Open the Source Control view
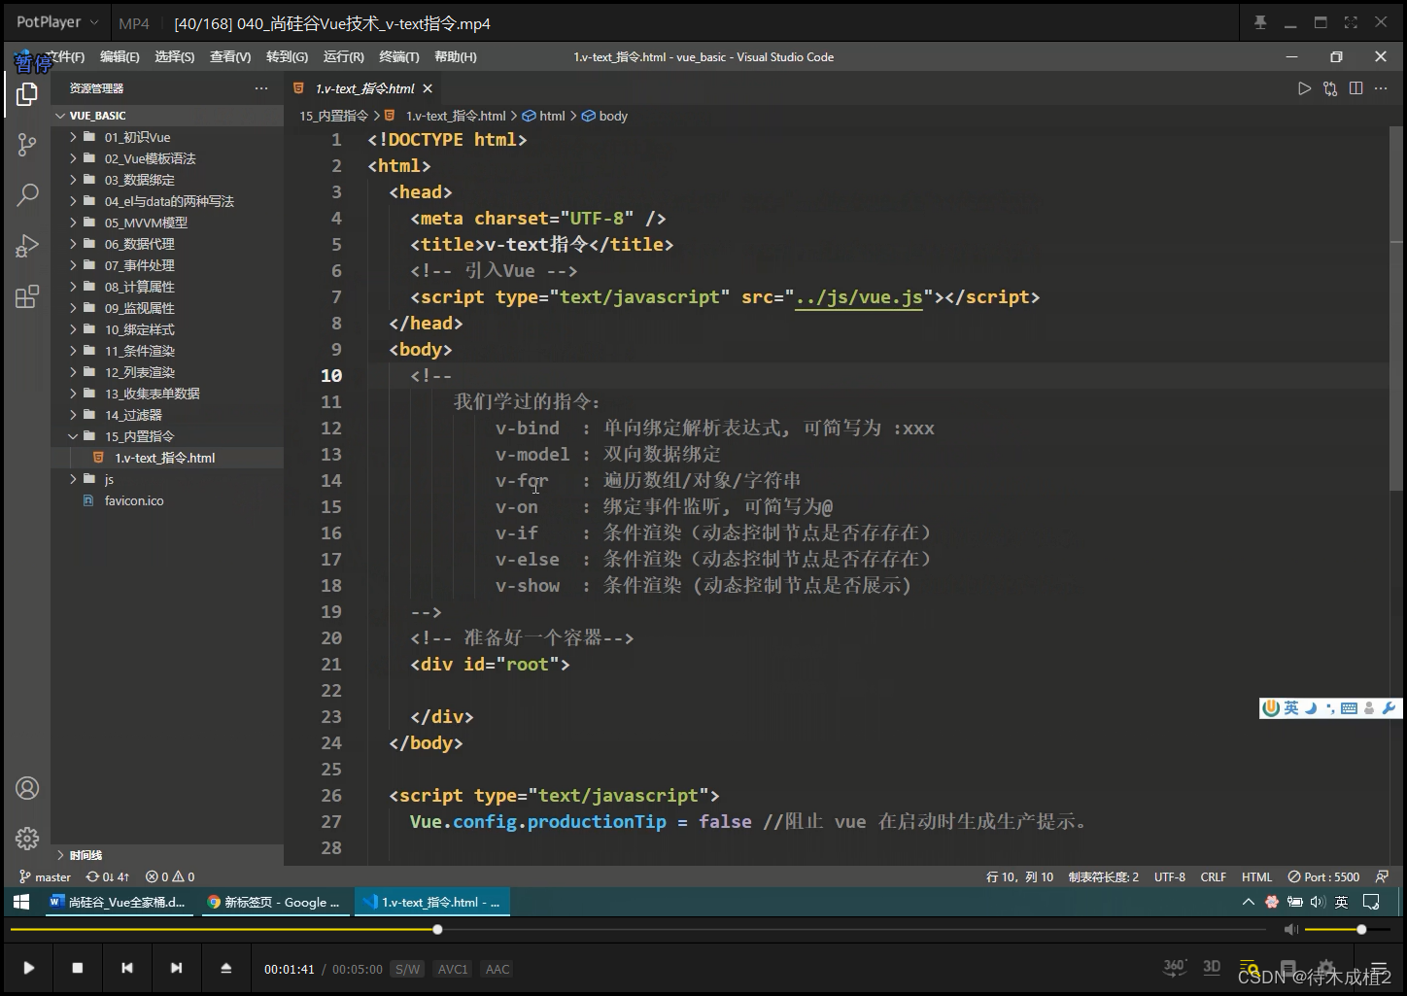The image size is (1407, 996). click(x=27, y=146)
